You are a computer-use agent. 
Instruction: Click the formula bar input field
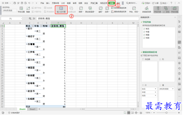pyautogui.click(x=88, y=18)
